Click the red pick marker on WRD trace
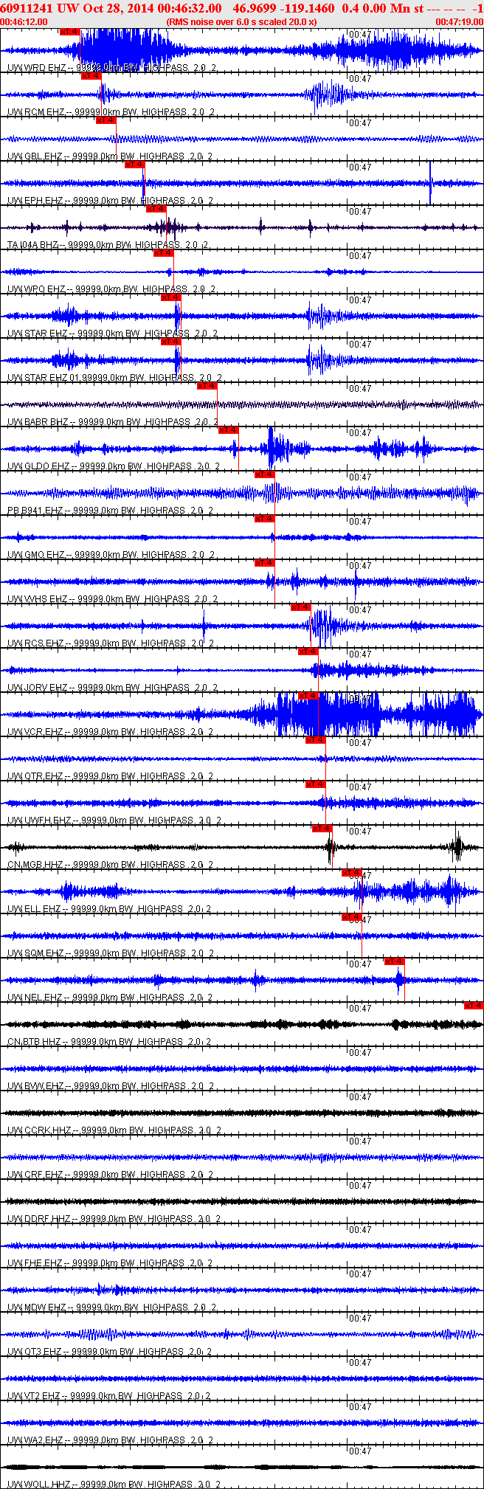The image size is (484, 1489). [69, 32]
